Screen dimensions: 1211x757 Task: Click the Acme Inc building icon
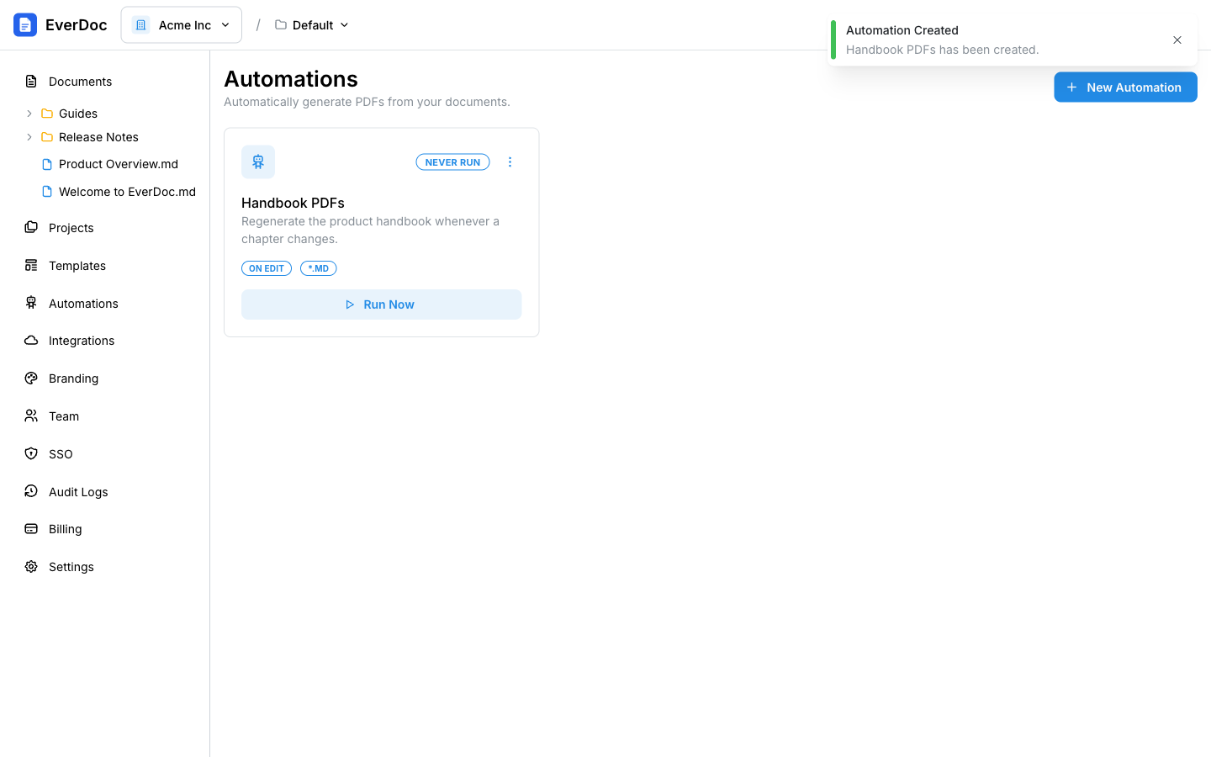coord(140,25)
